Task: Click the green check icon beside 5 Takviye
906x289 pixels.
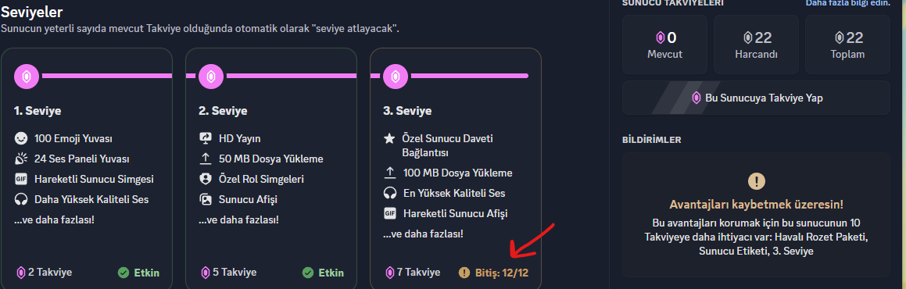Action: [x=308, y=273]
